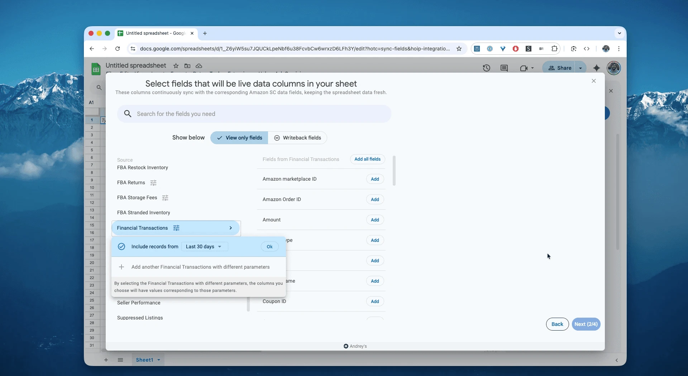Open the Share options dropdown arrow
The width and height of the screenshot is (688, 376).
point(580,68)
